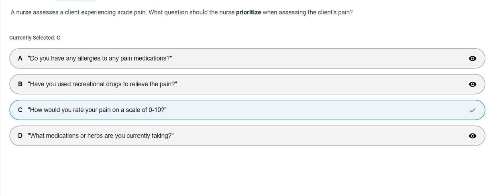Viewport: 491px width, 196px height.
Task: Select the medications or herbs answer
Action: pyautogui.click(x=101, y=135)
